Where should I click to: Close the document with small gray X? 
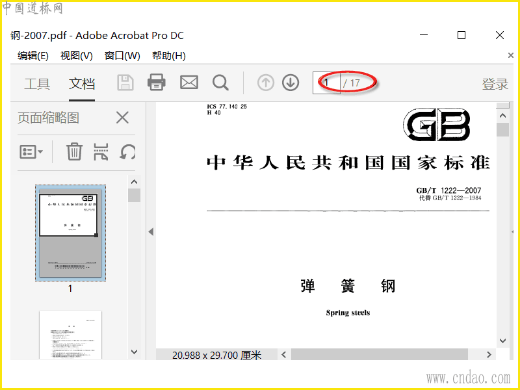point(511,55)
